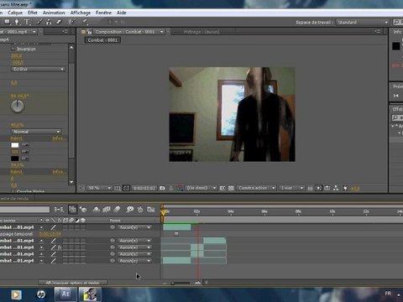Toggle mask and shape path visibility
Viewport: 403px width, 302px height.
[x=126, y=188]
